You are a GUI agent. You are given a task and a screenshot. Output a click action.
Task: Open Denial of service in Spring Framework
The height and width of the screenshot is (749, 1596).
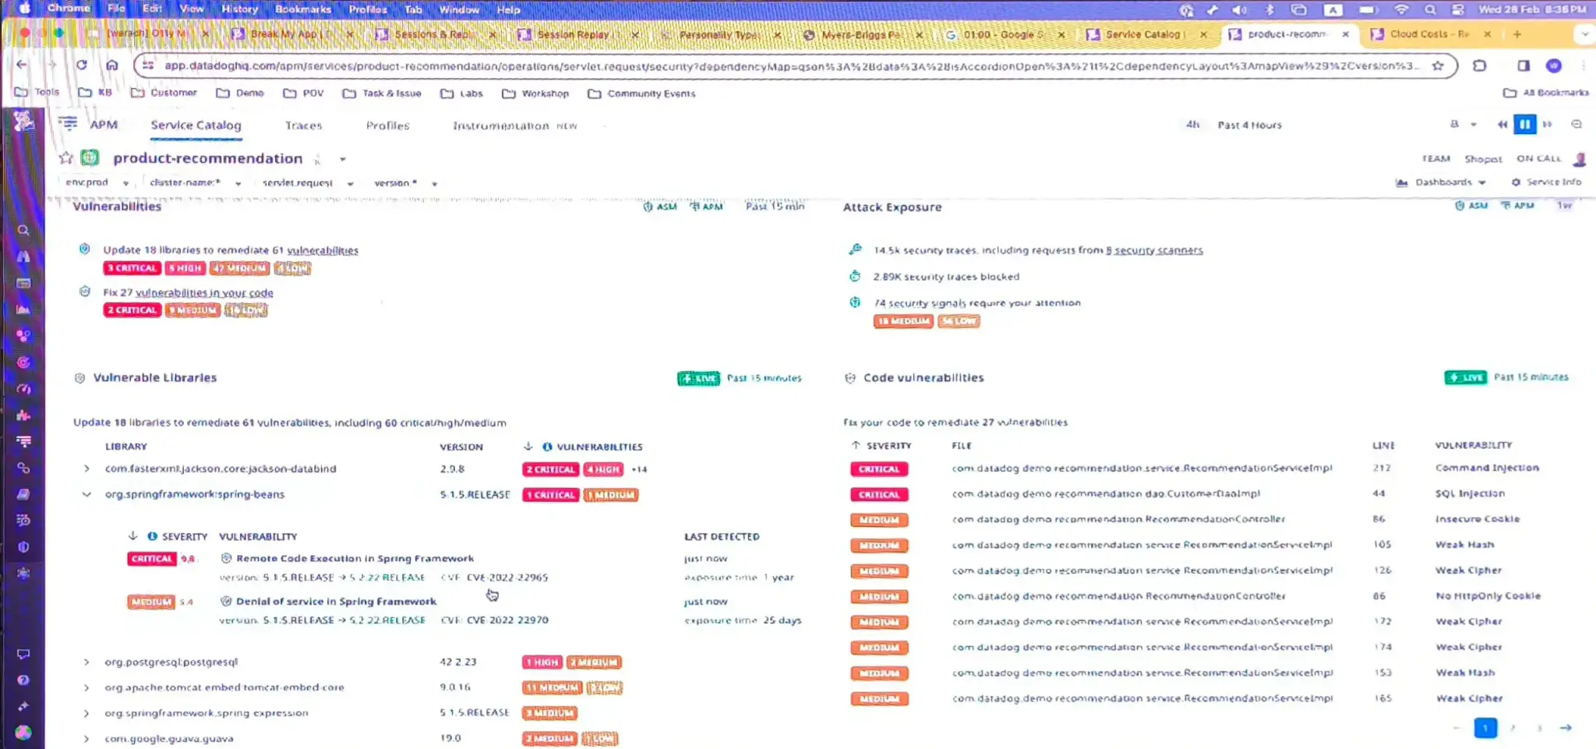click(336, 601)
